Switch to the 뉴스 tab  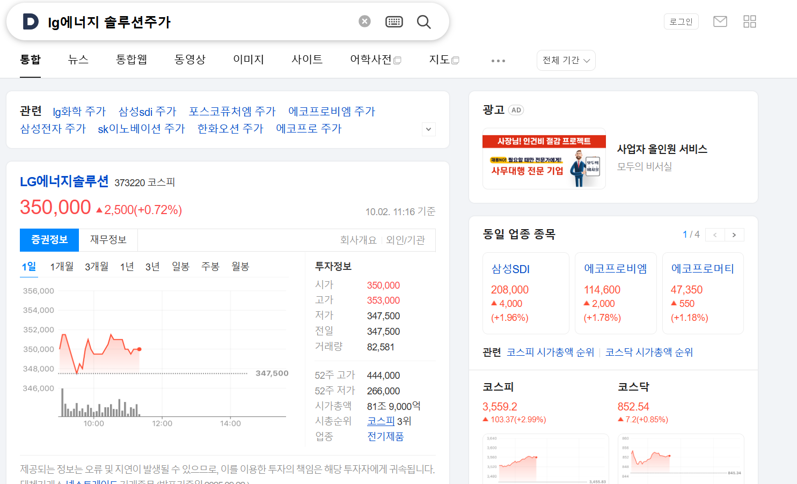(x=78, y=60)
